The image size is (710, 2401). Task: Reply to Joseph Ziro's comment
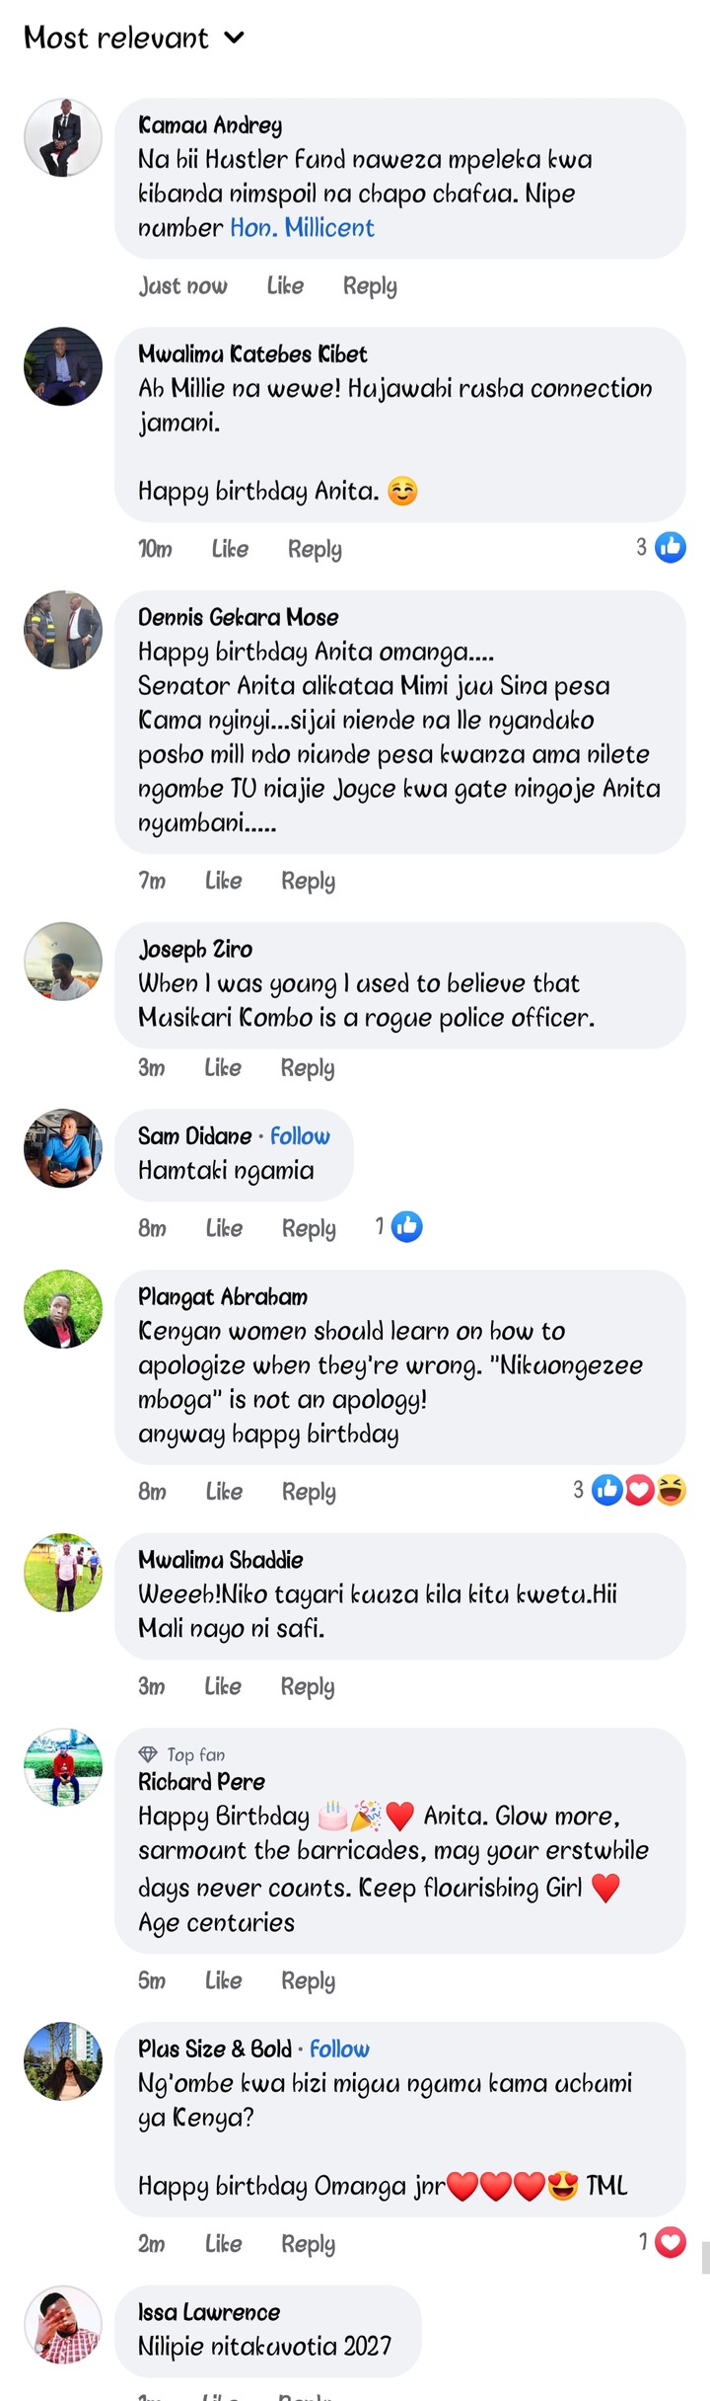click(308, 1067)
